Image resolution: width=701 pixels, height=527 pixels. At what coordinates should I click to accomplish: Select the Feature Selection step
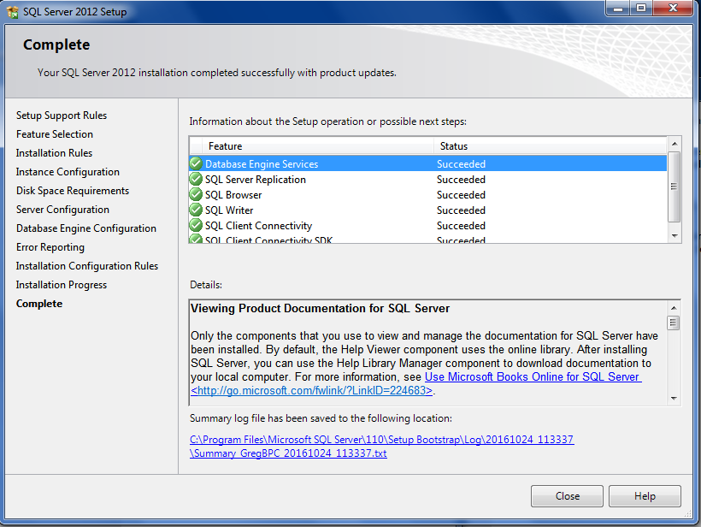(55, 134)
